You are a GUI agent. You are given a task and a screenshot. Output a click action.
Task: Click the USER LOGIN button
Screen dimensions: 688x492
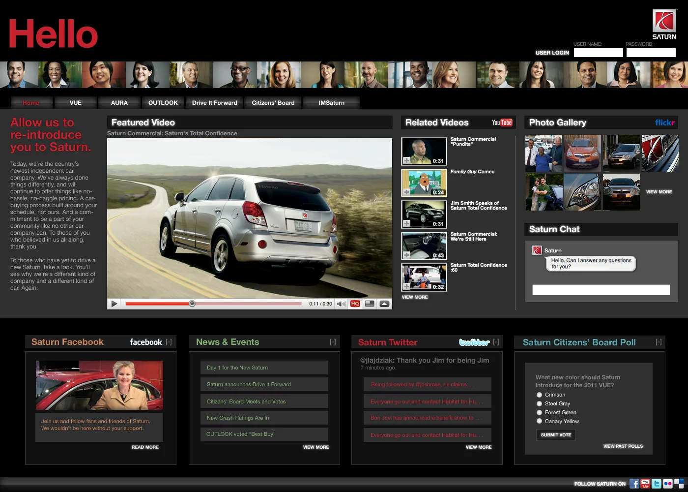(552, 53)
